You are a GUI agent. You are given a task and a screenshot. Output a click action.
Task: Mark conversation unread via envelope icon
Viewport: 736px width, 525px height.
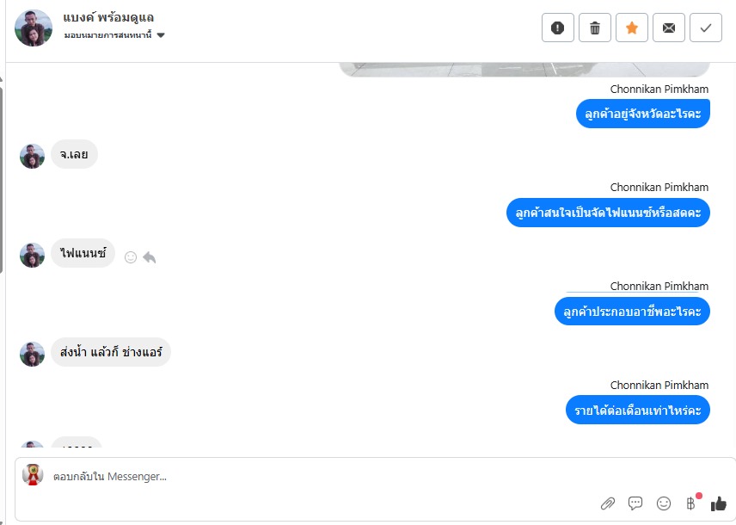point(669,28)
